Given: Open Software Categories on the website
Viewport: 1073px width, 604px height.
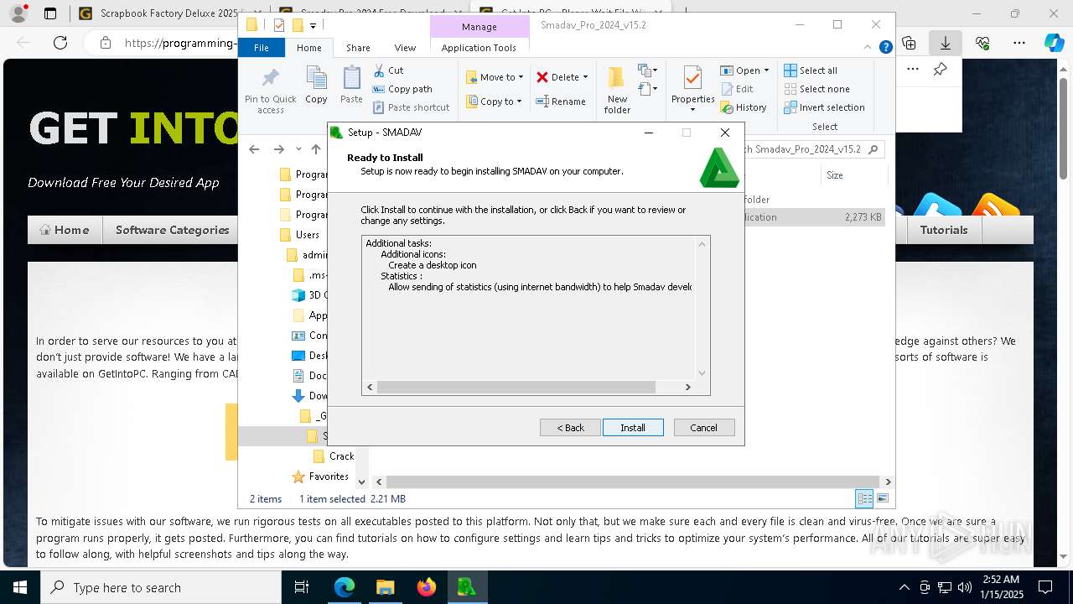Looking at the screenshot, I should click(x=172, y=230).
